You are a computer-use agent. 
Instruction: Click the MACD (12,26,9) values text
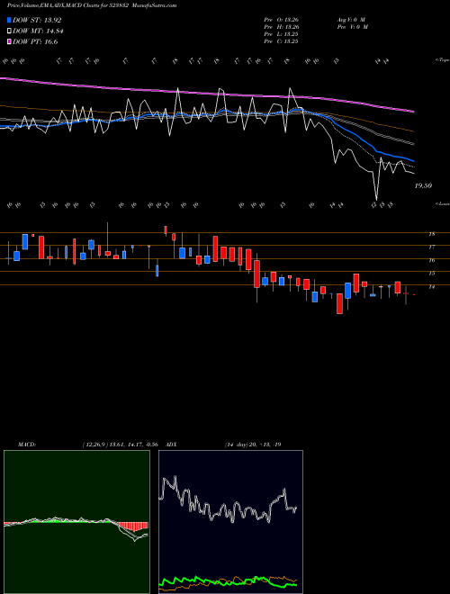tap(120, 445)
